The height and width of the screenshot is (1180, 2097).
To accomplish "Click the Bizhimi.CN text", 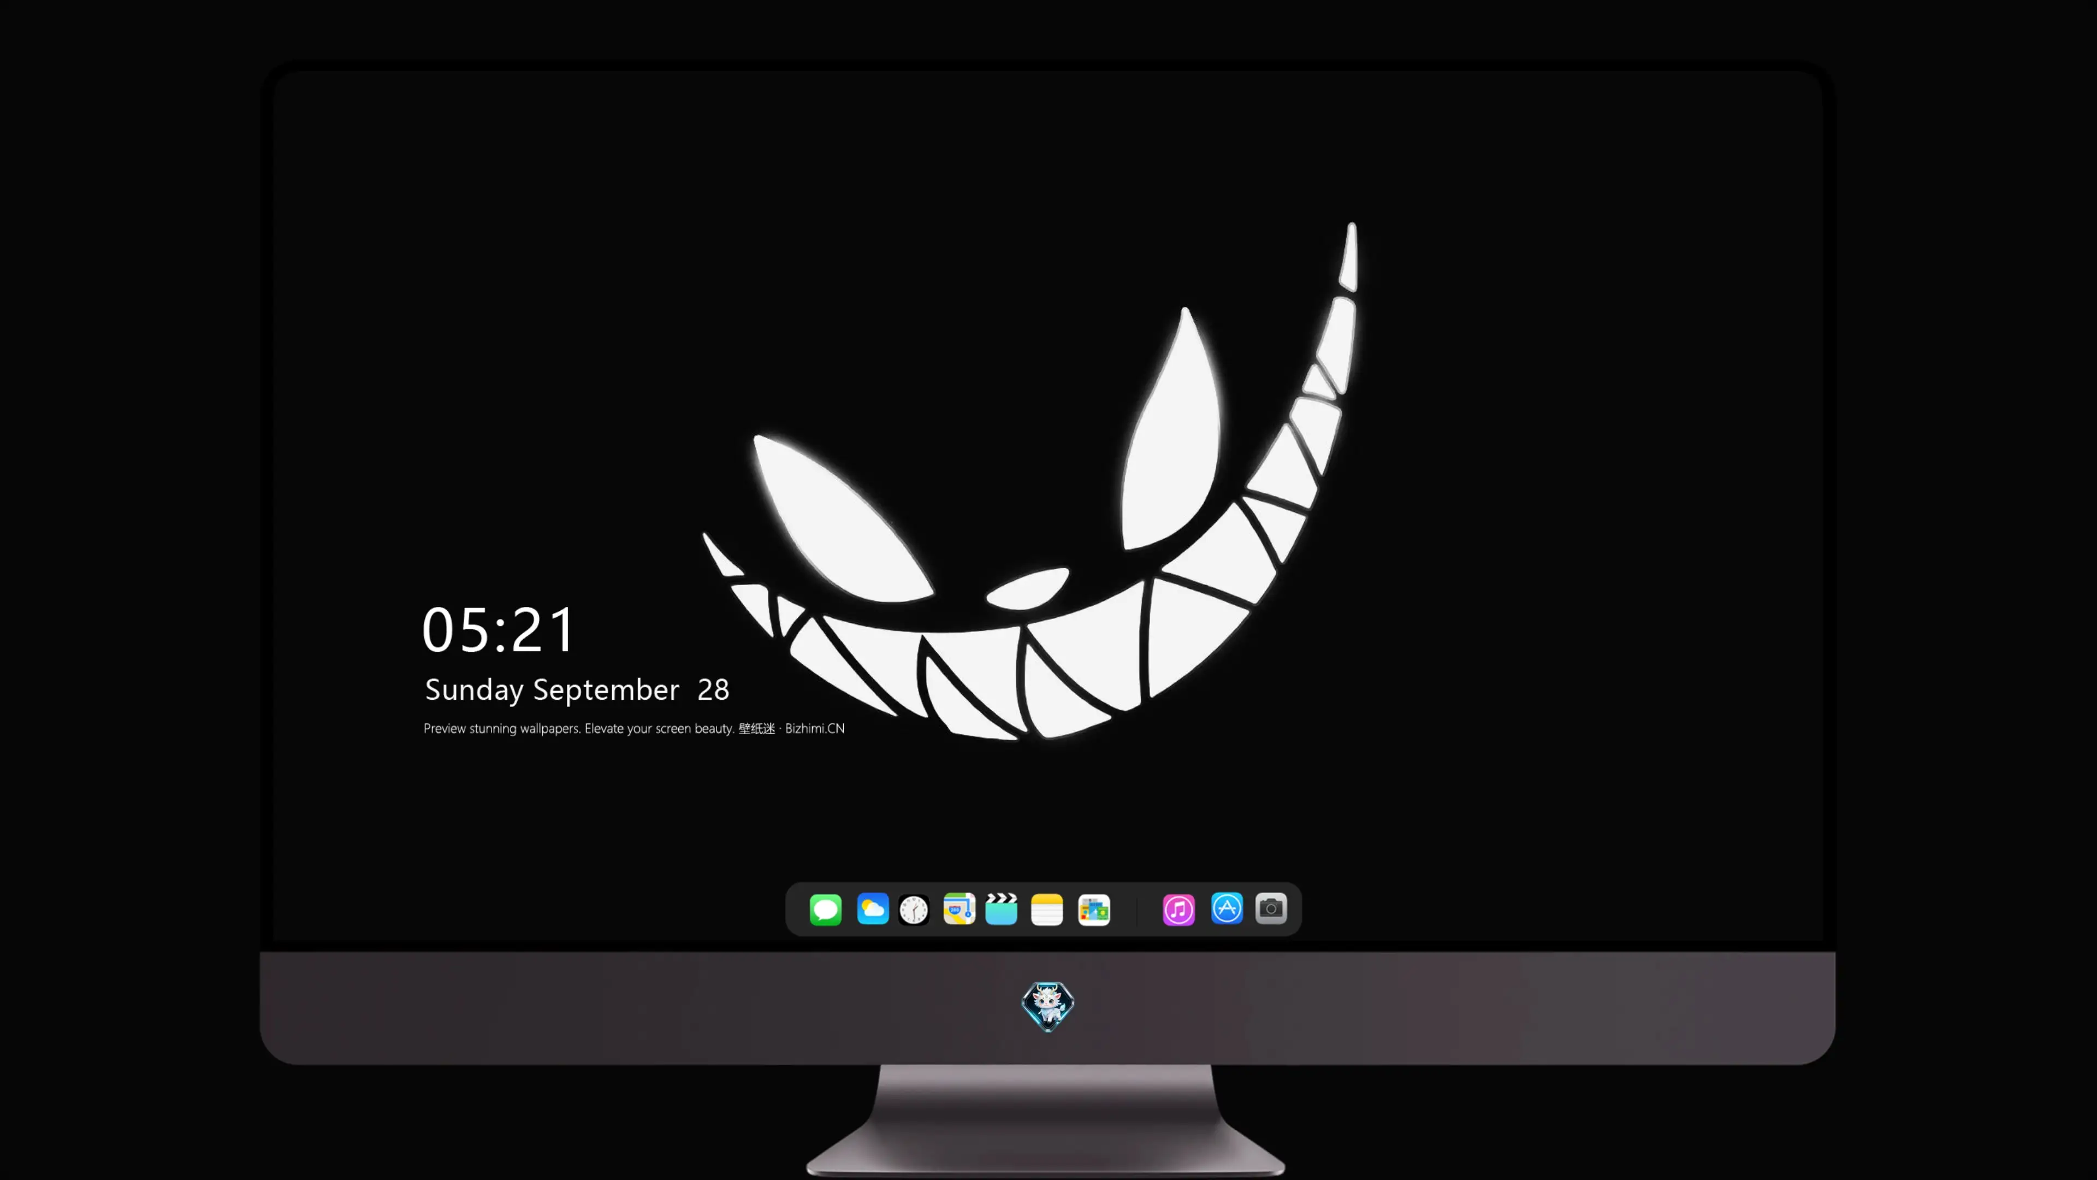I will [x=815, y=728].
